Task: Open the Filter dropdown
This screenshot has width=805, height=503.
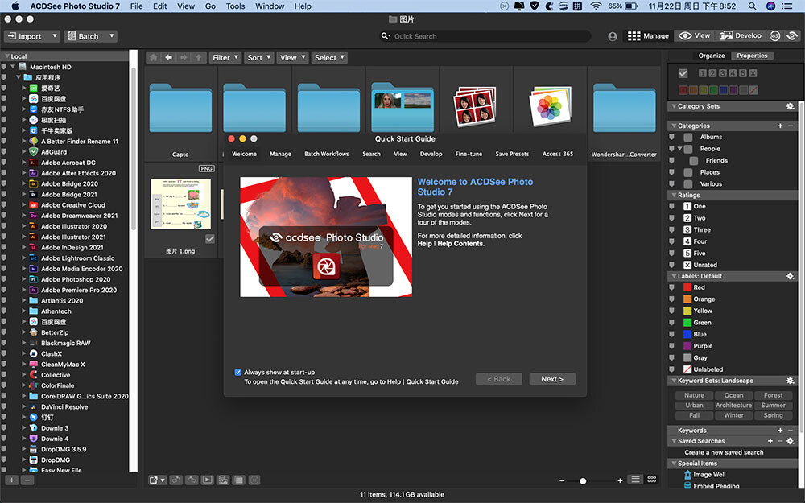Action: (x=225, y=57)
